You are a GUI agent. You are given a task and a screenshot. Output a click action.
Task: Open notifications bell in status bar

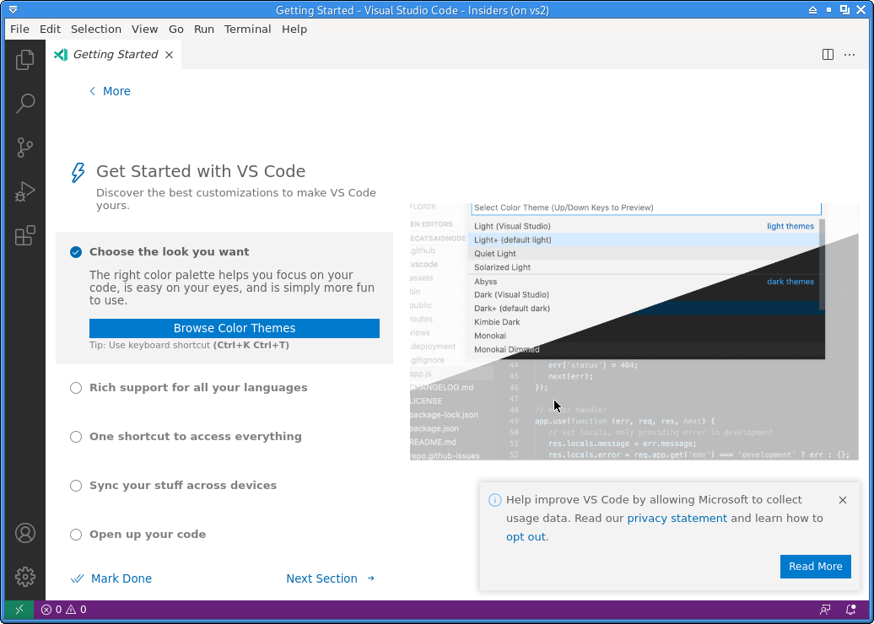pyautogui.click(x=850, y=610)
